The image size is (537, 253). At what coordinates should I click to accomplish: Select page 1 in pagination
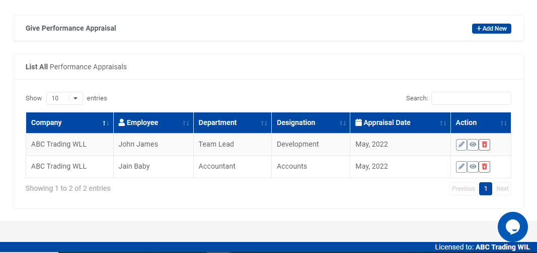pyautogui.click(x=485, y=189)
